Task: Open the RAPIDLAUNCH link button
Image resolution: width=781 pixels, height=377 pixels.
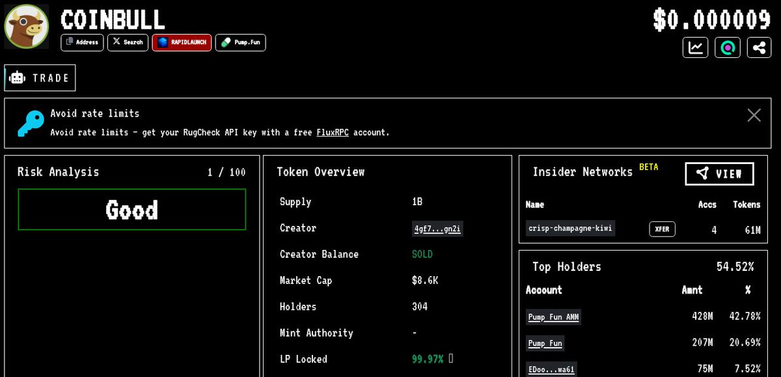Action: click(182, 42)
